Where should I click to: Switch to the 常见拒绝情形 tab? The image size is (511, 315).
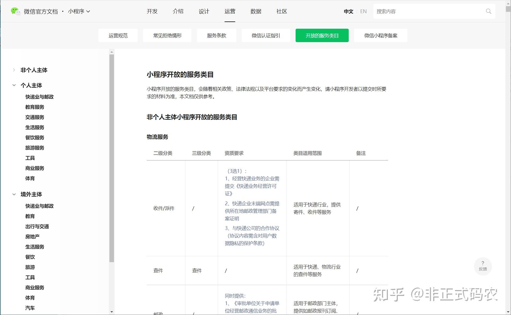click(167, 35)
